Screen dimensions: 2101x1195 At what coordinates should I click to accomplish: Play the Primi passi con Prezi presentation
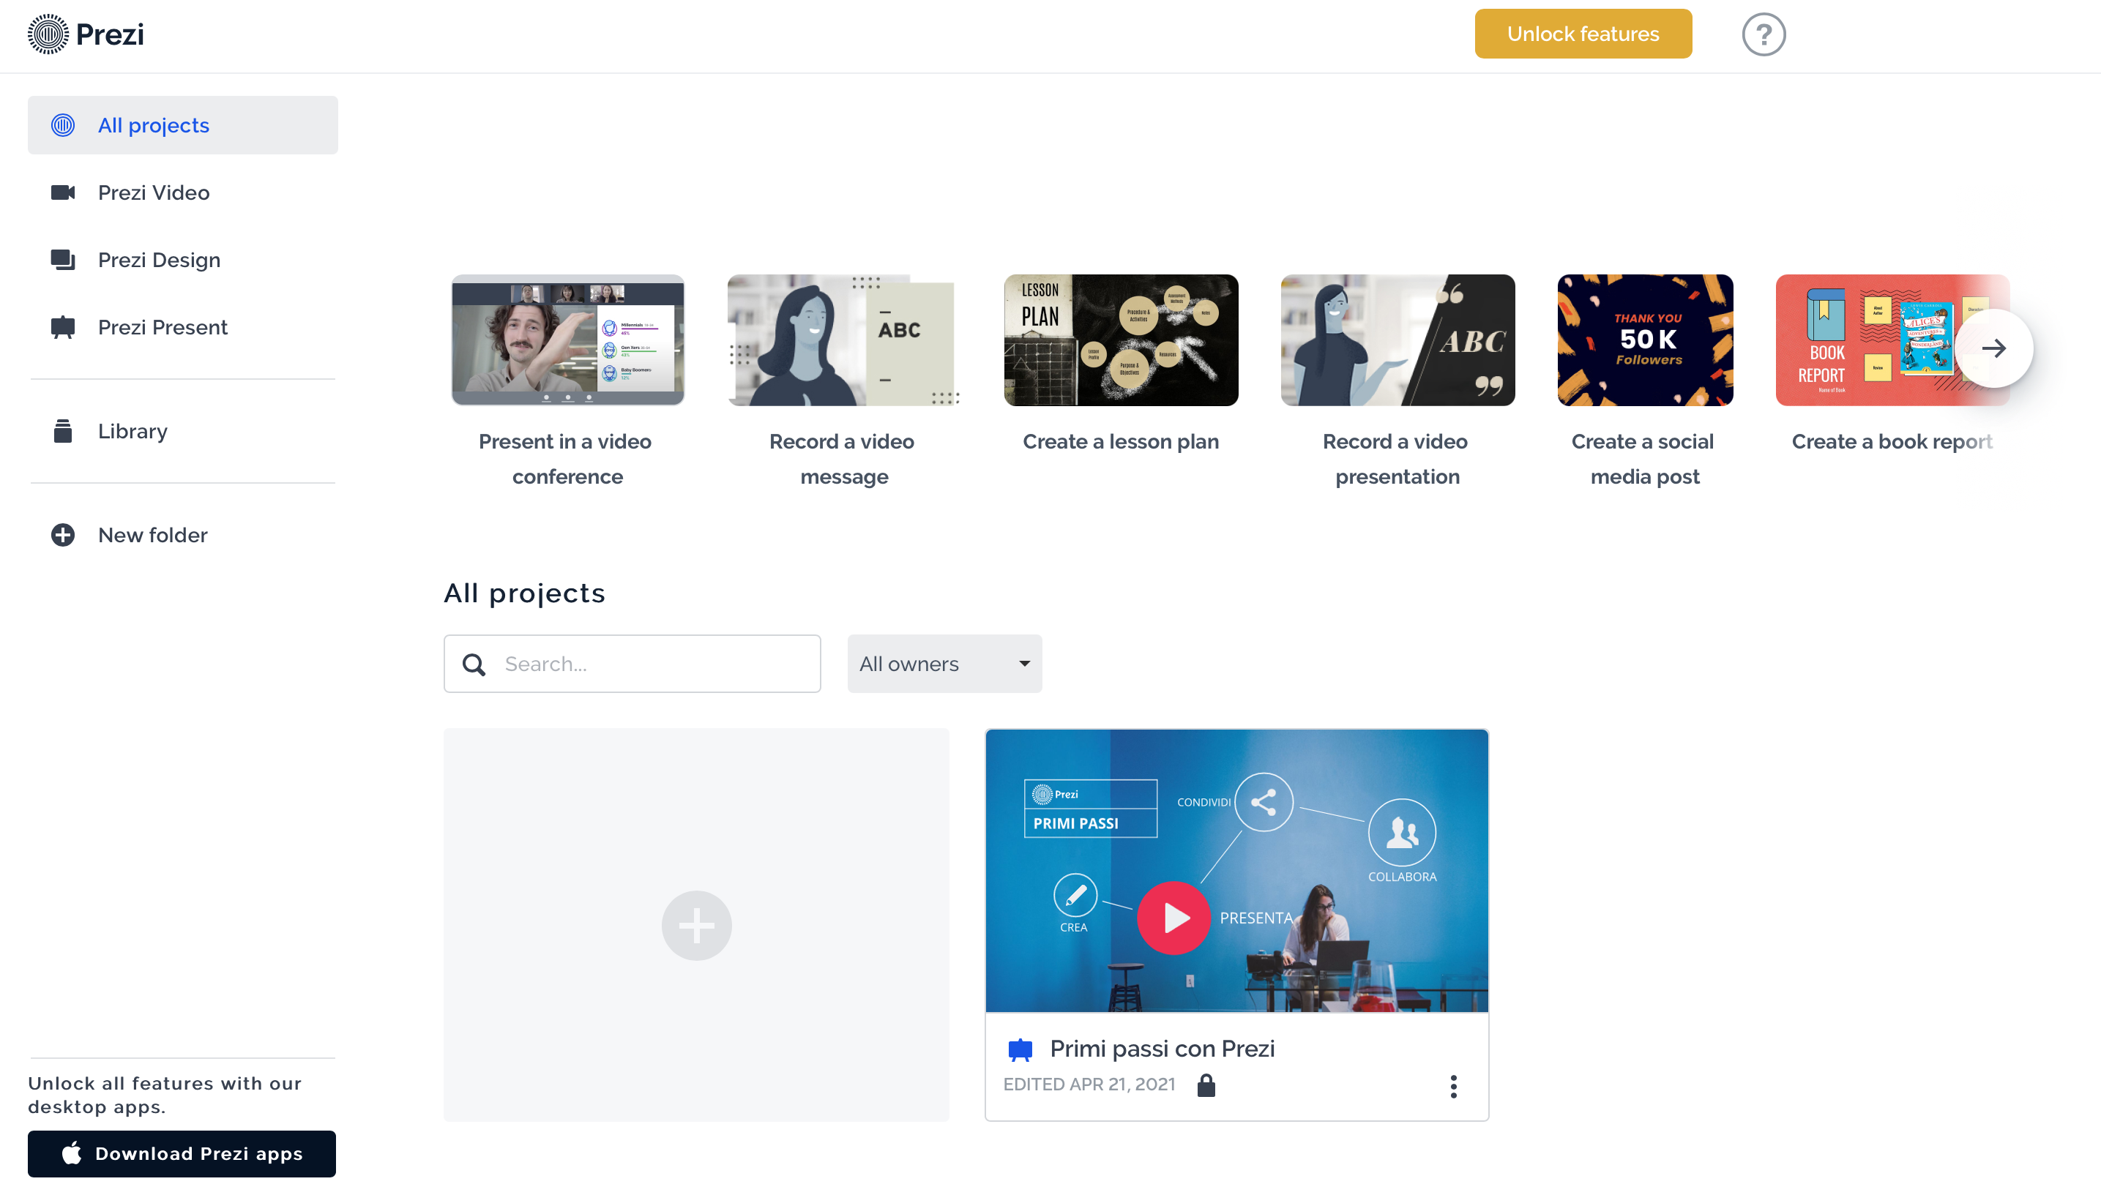point(1173,917)
